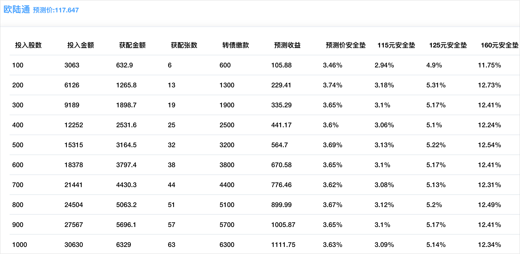The image size is (520, 254).
Task: Click the 6126 investment amount cell
Action: [72, 85]
